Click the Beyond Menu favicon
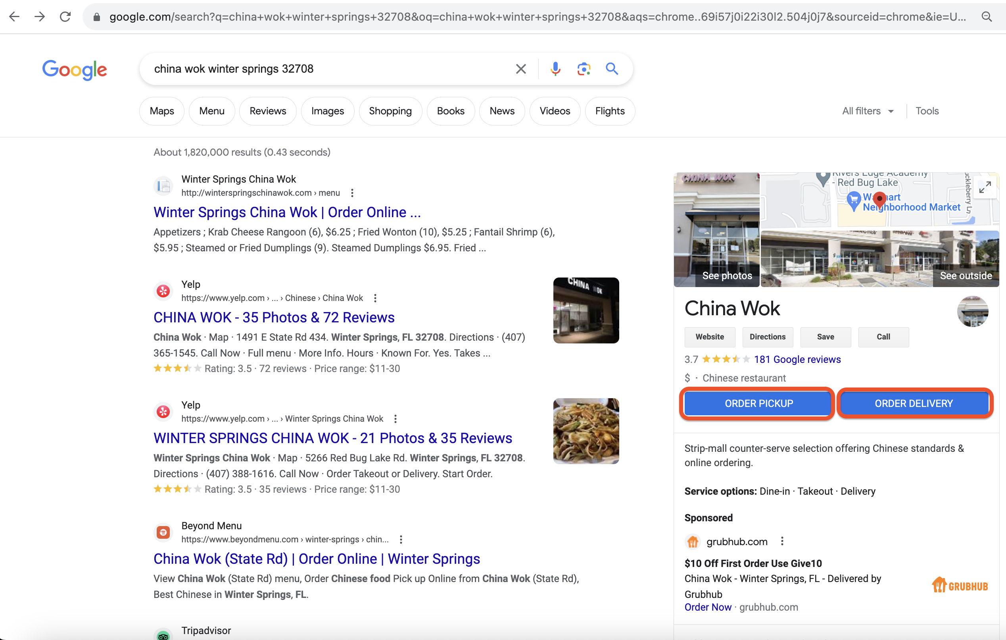This screenshot has width=1006, height=640. pos(163,532)
